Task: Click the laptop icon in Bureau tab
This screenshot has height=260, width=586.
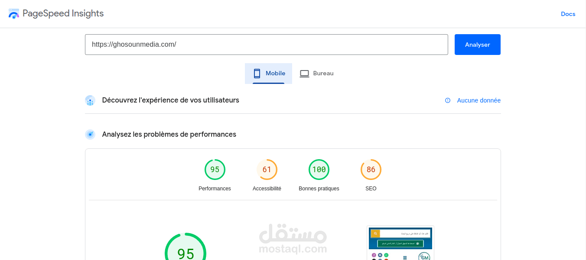Action: click(x=304, y=74)
